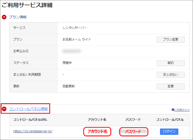Click the サービス row label
Screen dimensions: 193x140
click(x=20, y=28)
